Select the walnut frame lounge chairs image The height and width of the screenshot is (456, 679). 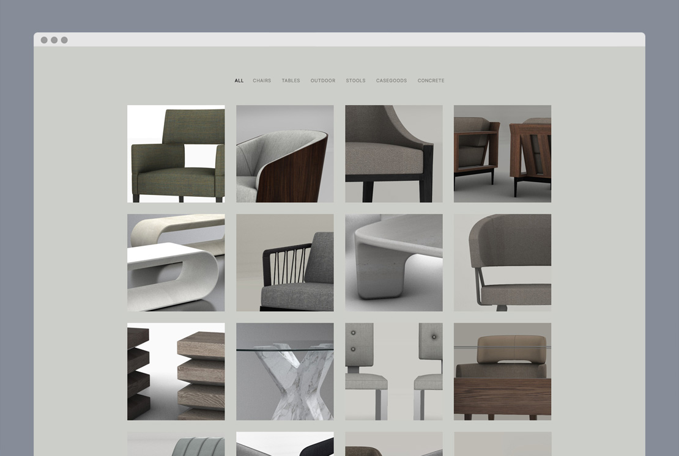tap(502, 153)
